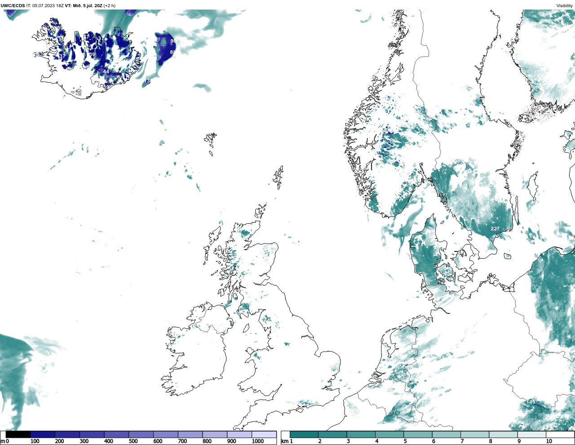Click the 'VT: Mið. 5.júl. 20Z' valid time
The width and height of the screenshot is (575, 445).
[x=84, y=6]
